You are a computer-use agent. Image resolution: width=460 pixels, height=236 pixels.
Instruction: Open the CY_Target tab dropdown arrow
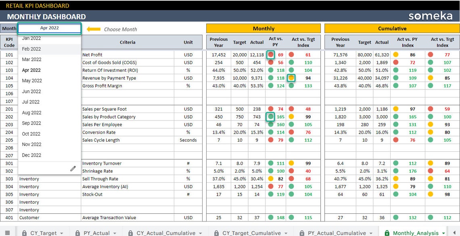pos(61,233)
